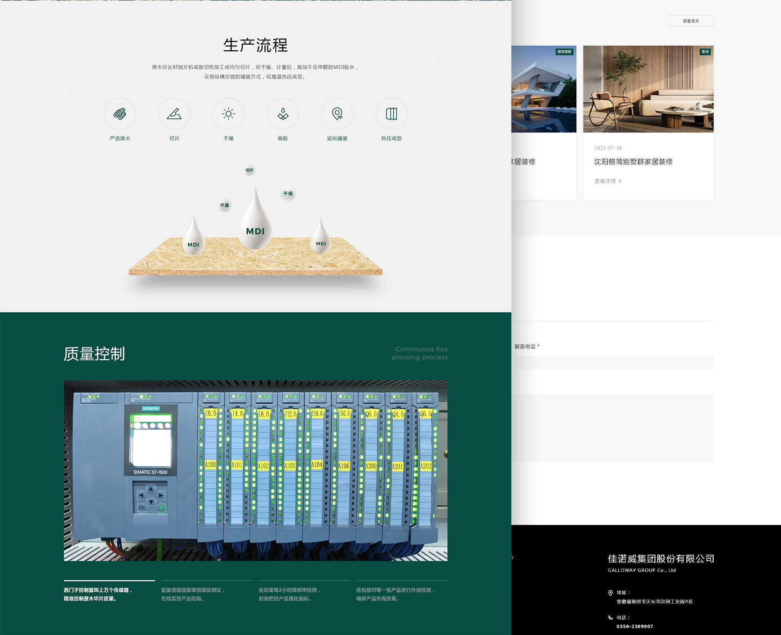Screen dimensions: 781x635
Task: Click the 干燥 sun drying icon
Action: tap(228, 114)
